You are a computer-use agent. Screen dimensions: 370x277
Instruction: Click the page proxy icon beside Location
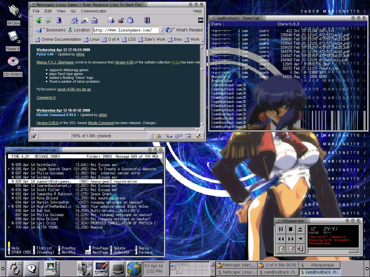[x=70, y=30]
